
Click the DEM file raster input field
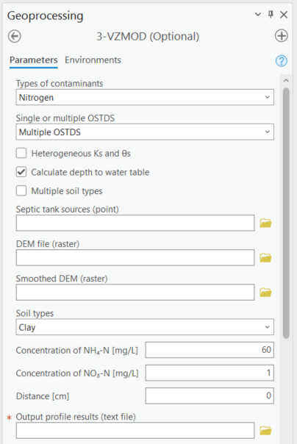click(135, 258)
